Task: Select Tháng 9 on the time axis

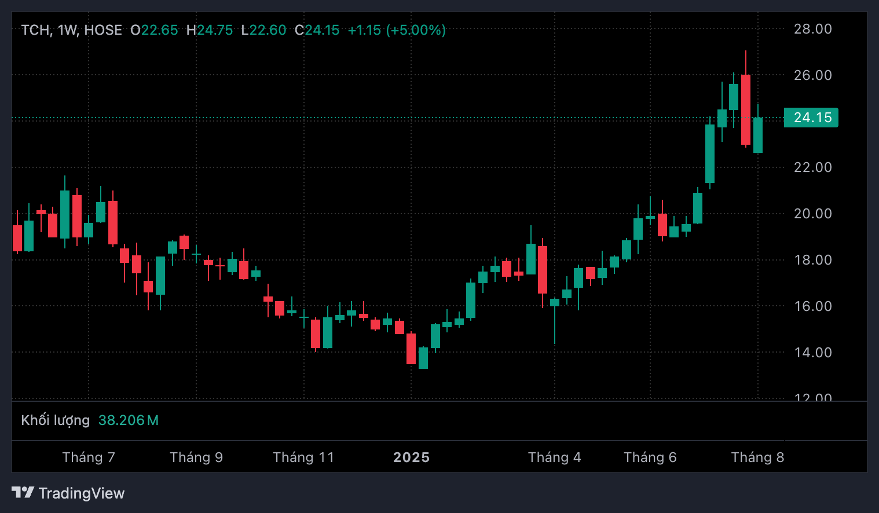Action: [196, 457]
